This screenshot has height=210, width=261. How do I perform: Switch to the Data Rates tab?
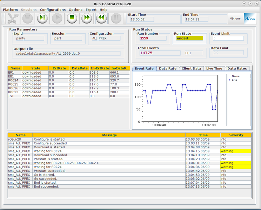[237, 69]
